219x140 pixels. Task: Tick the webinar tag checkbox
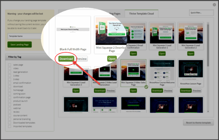click(x=9, y=108)
